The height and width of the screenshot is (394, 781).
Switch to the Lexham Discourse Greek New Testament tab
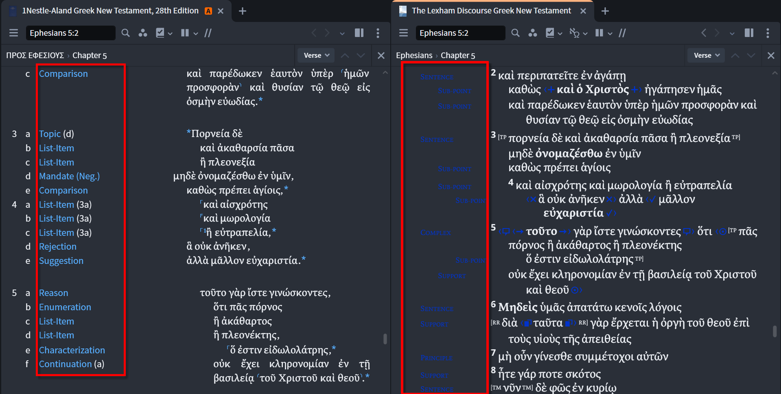(491, 11)
